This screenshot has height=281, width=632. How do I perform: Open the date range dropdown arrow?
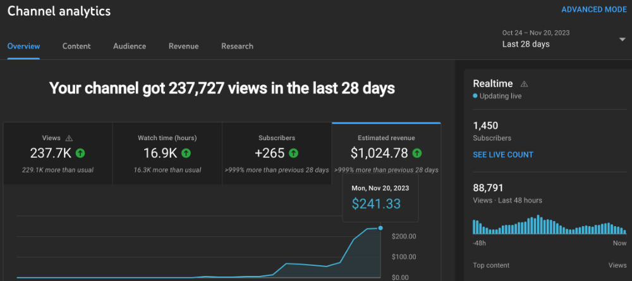(622, 39)
